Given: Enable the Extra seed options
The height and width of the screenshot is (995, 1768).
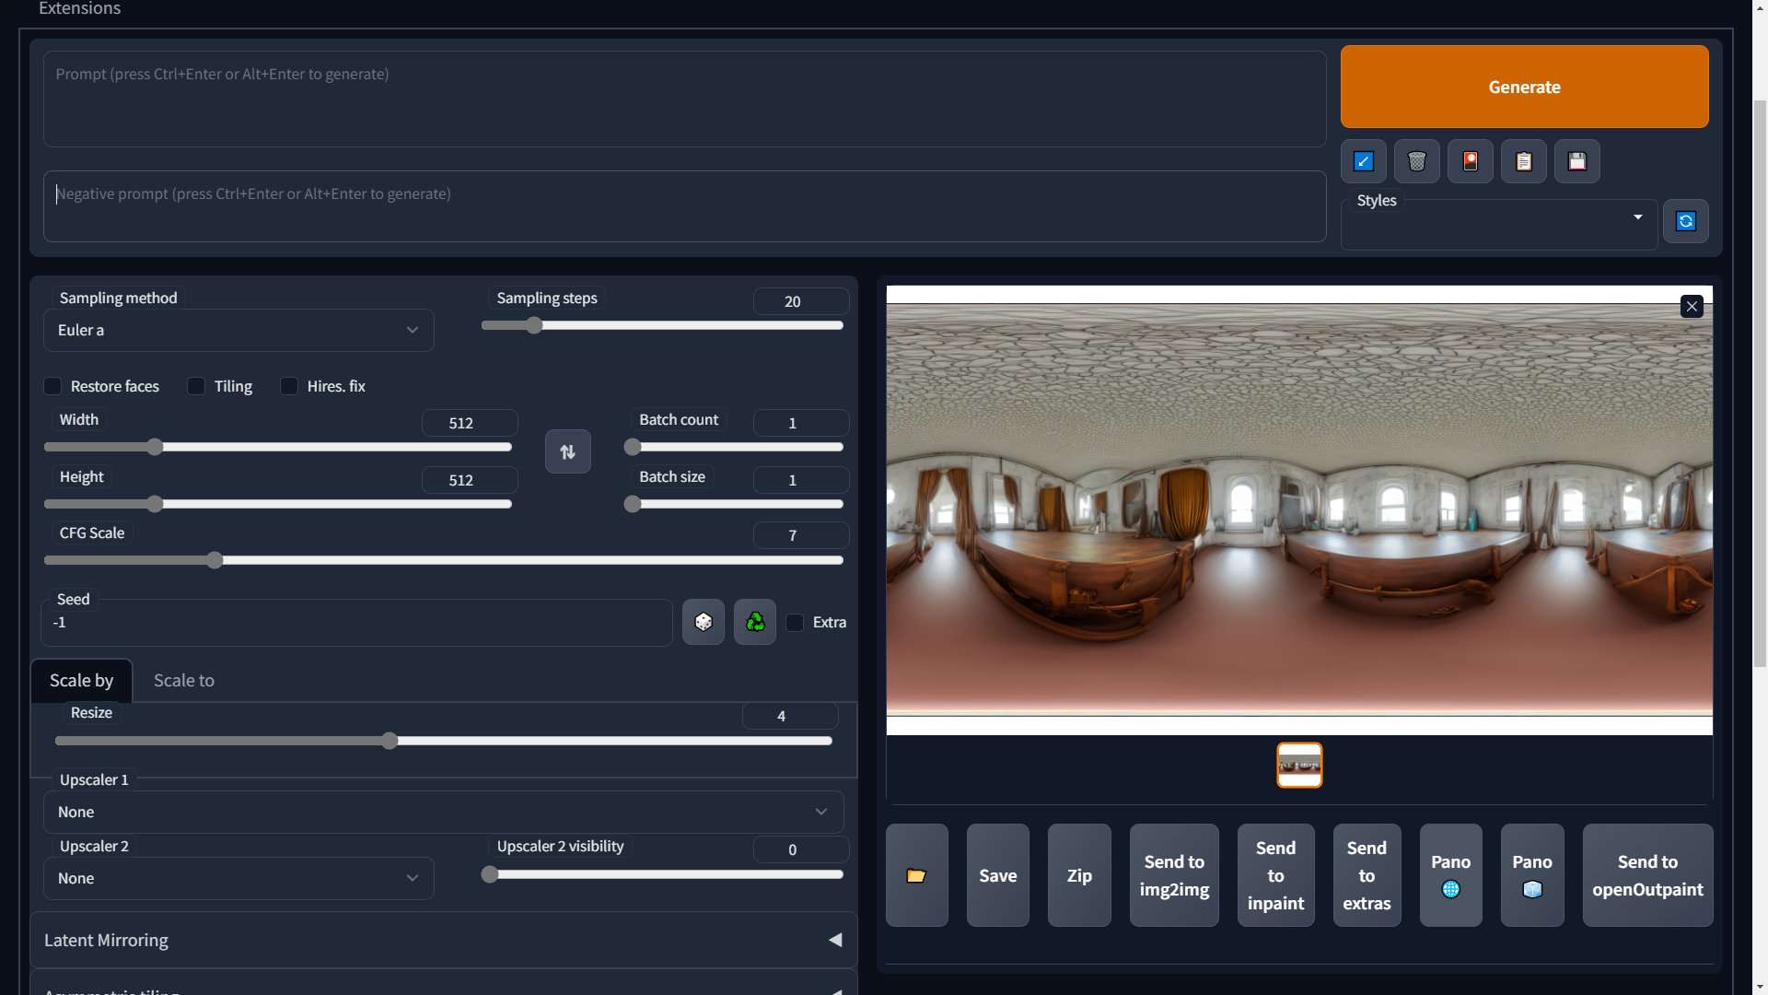Looking at the screenshot, I should tap(794, 623).
